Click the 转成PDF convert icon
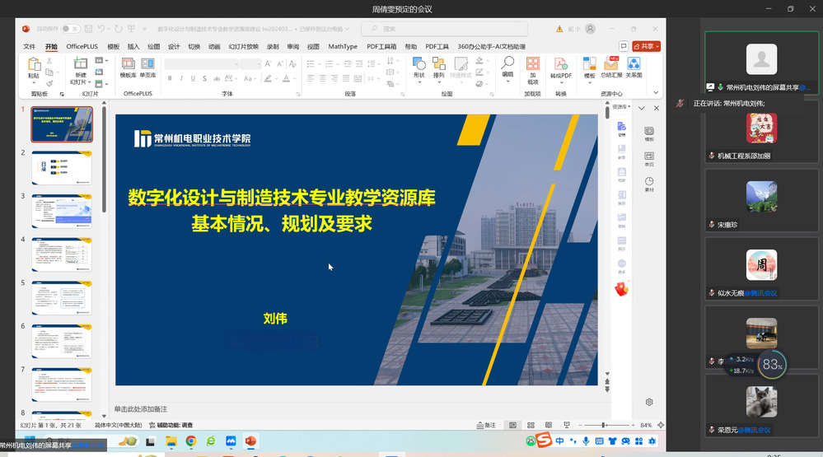The height and width of the screenshot is (457, 823). [561, 64]
